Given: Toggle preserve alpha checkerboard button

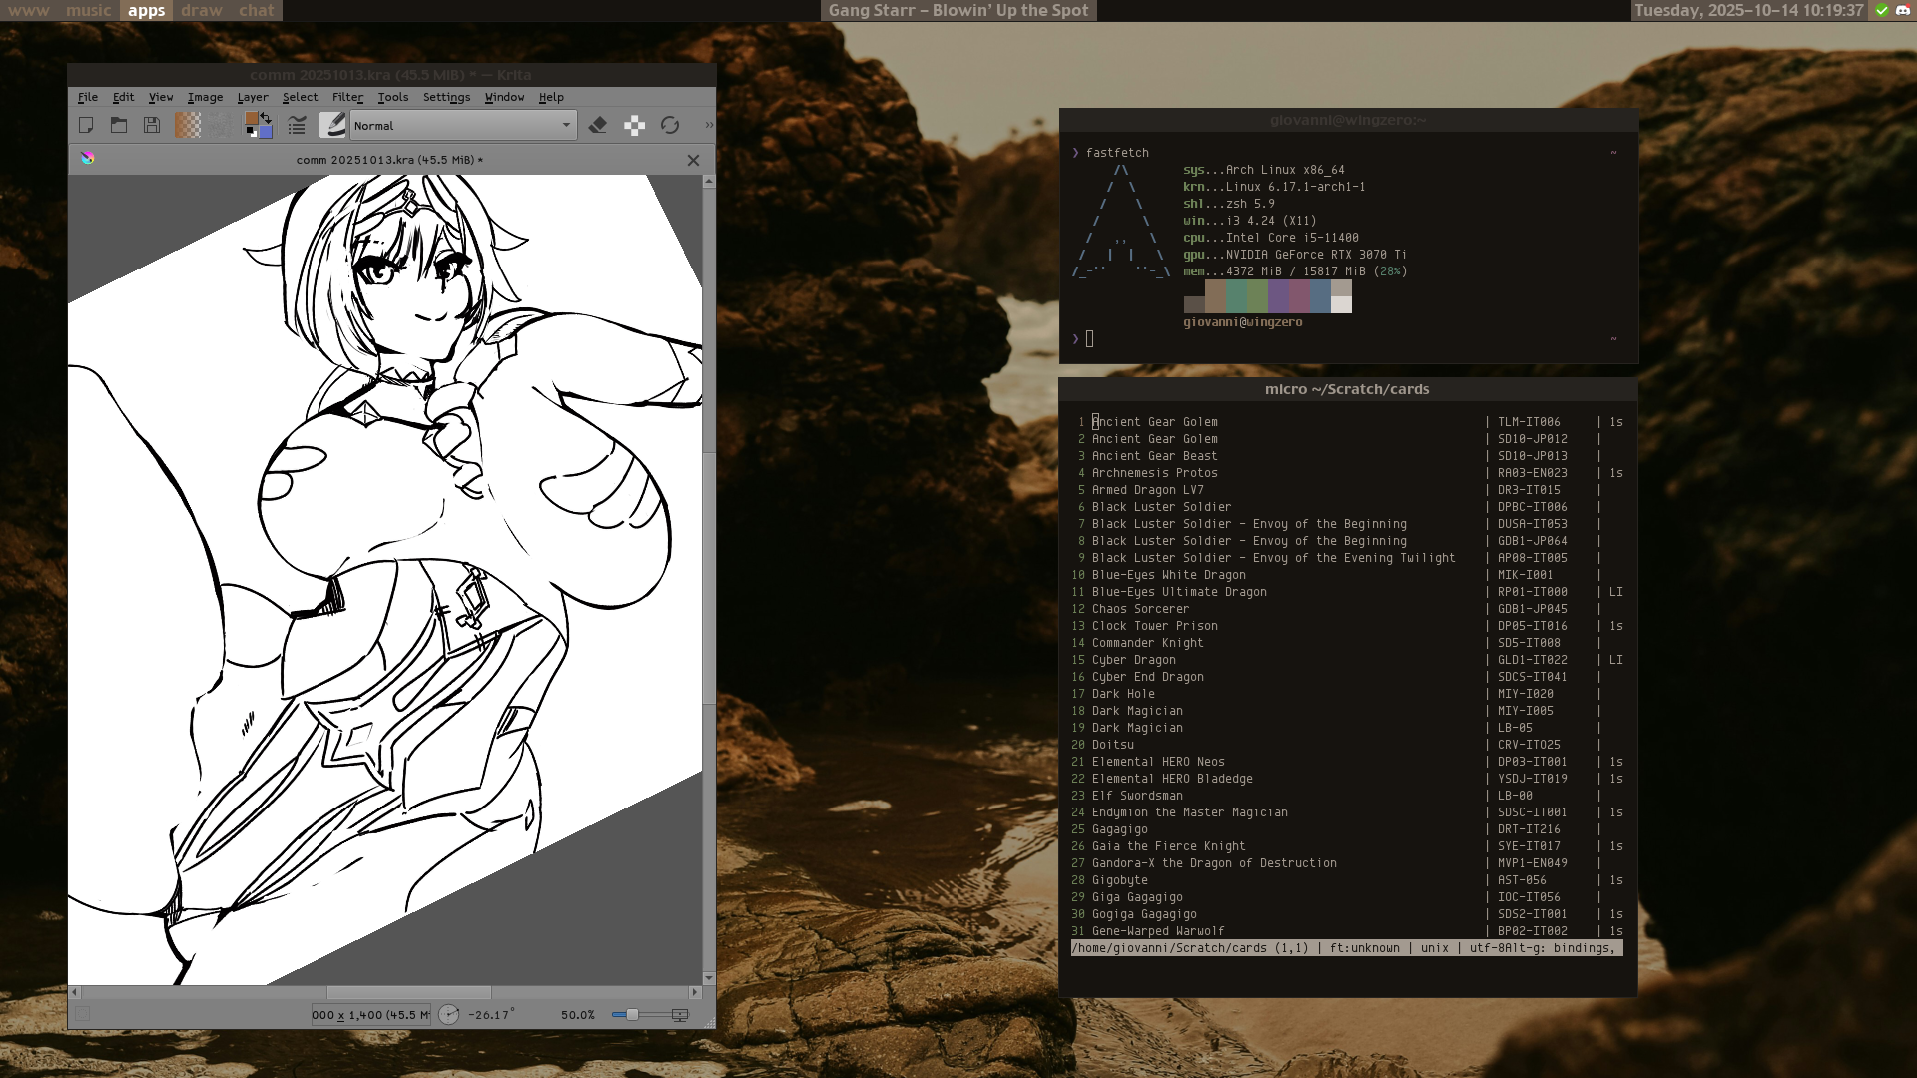Looking at the screenshot, I should coord(634,125).
